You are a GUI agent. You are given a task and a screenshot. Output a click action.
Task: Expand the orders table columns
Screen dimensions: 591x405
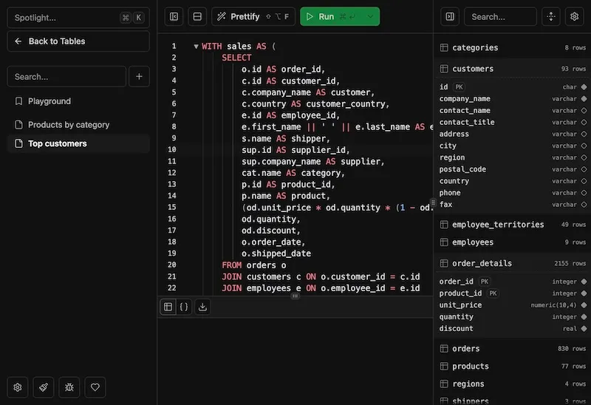(465, 349)
